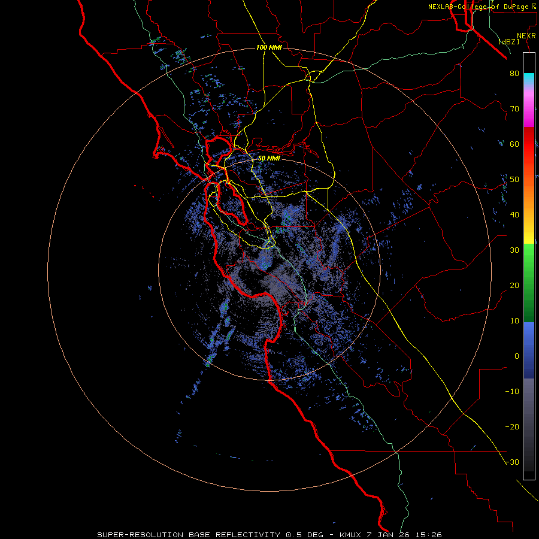Select the 40 value on the dBZ scale
The image size is (539, 539).
coord(514,215)
